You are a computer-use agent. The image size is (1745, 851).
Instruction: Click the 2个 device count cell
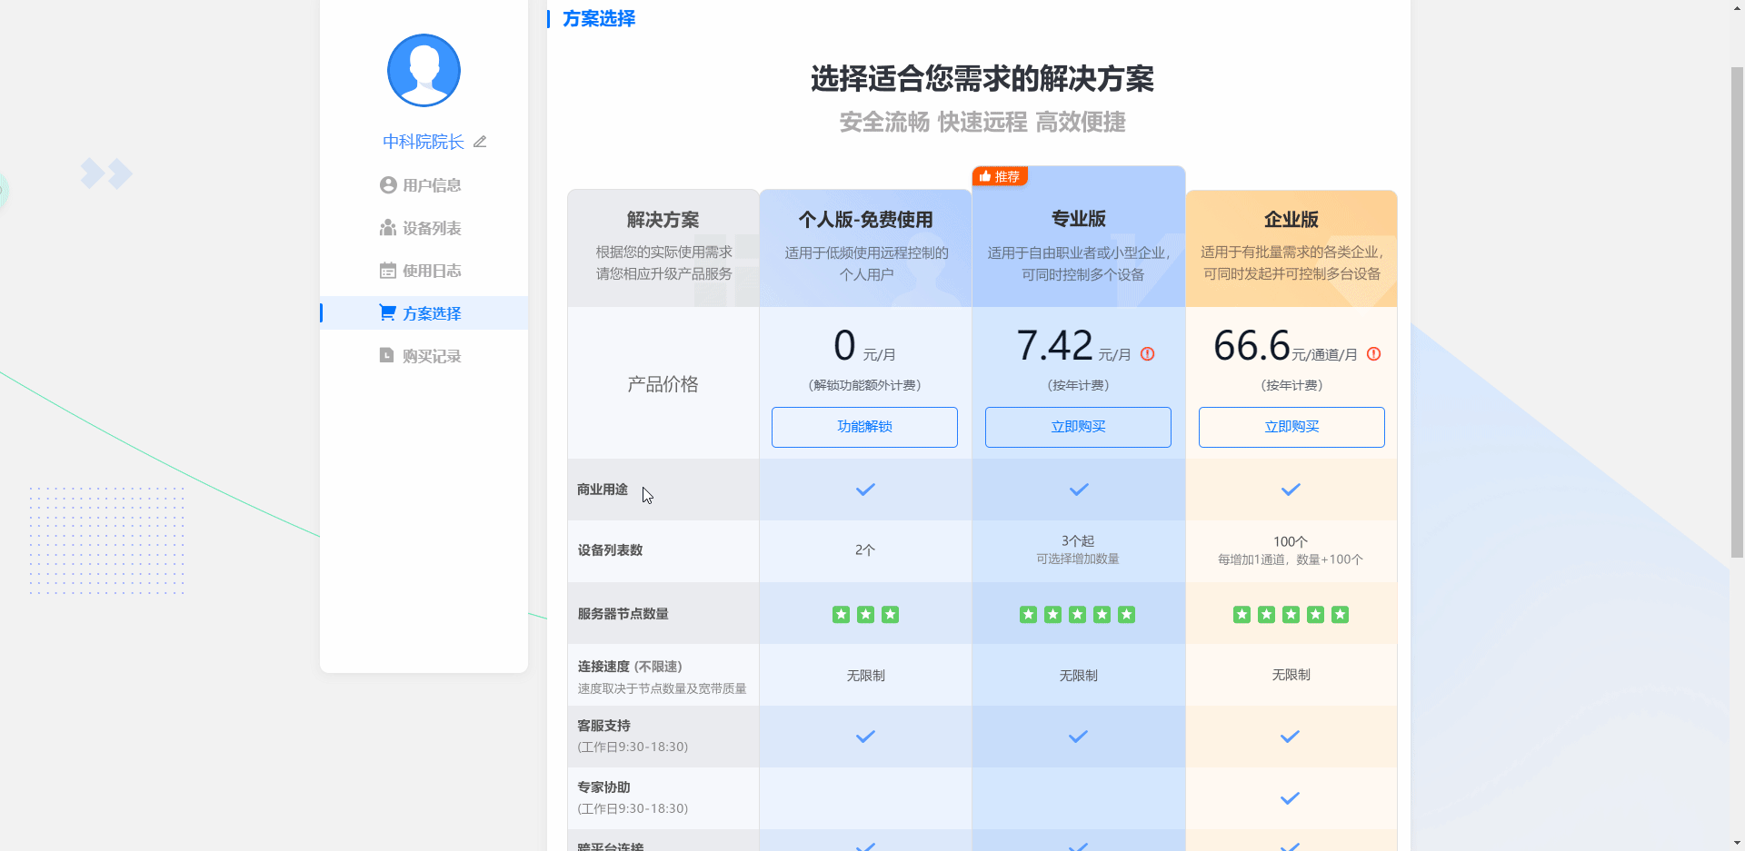click(865, 550)
